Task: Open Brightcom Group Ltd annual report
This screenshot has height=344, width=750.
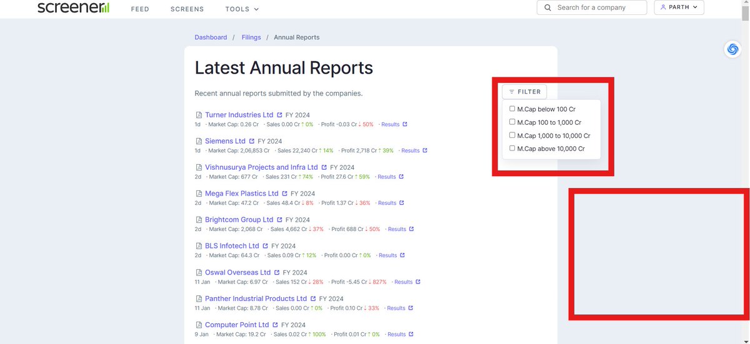Action: point(239,220)
